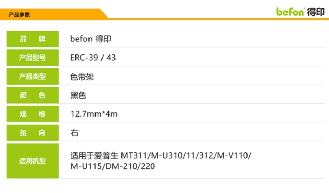This screenshot has width=329, height=193.
Task: Click the 12.7mm*4m specification value
Action: click(x=94, y=114)
